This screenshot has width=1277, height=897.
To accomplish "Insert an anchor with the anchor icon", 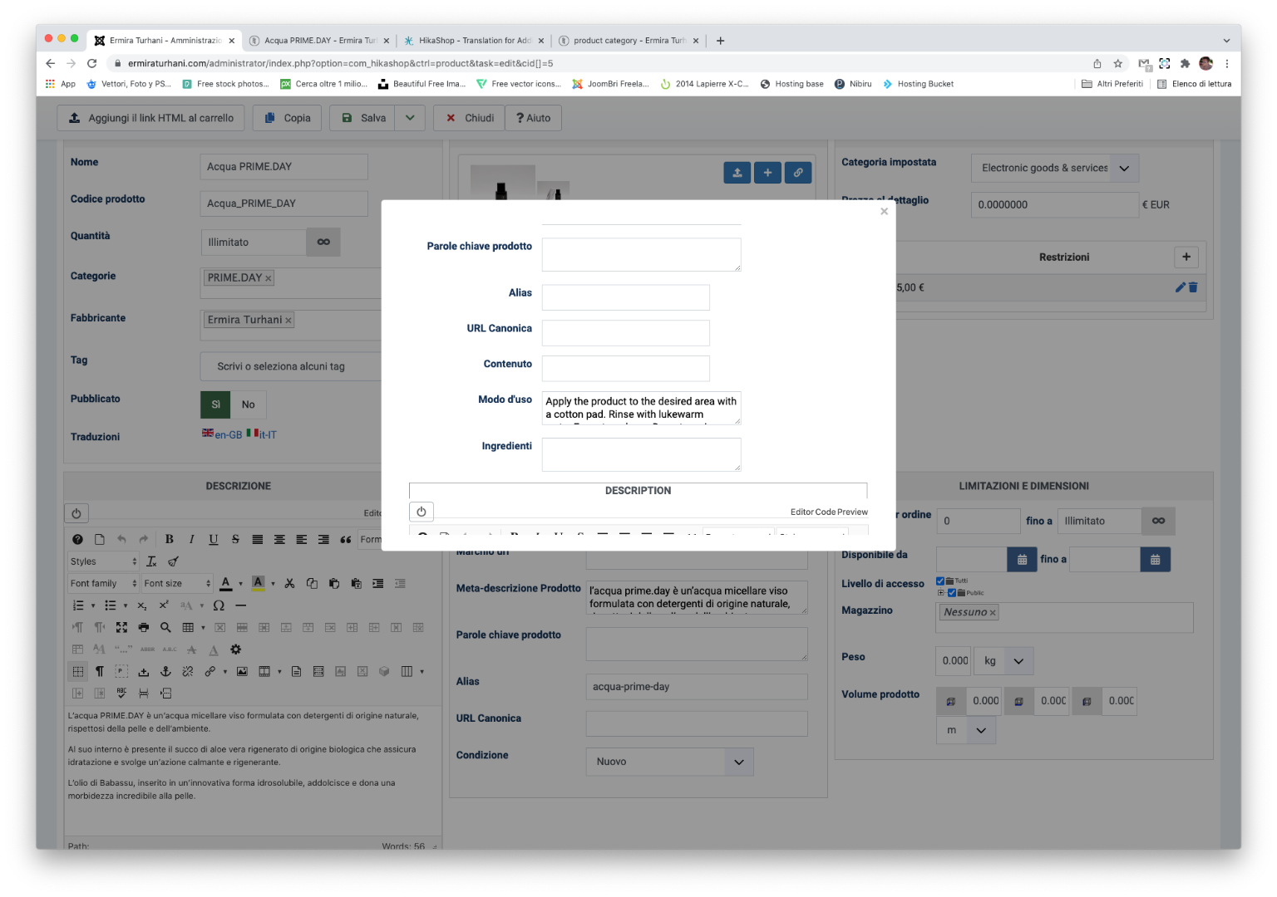I will tap(165, 671).
